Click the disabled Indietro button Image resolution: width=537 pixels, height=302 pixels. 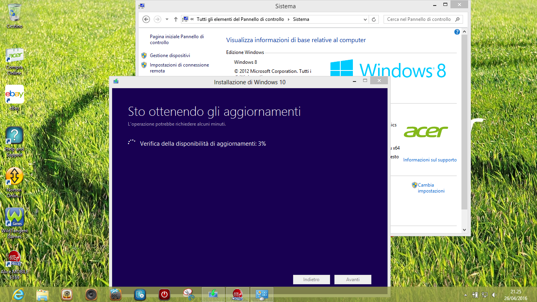[311, 280]
